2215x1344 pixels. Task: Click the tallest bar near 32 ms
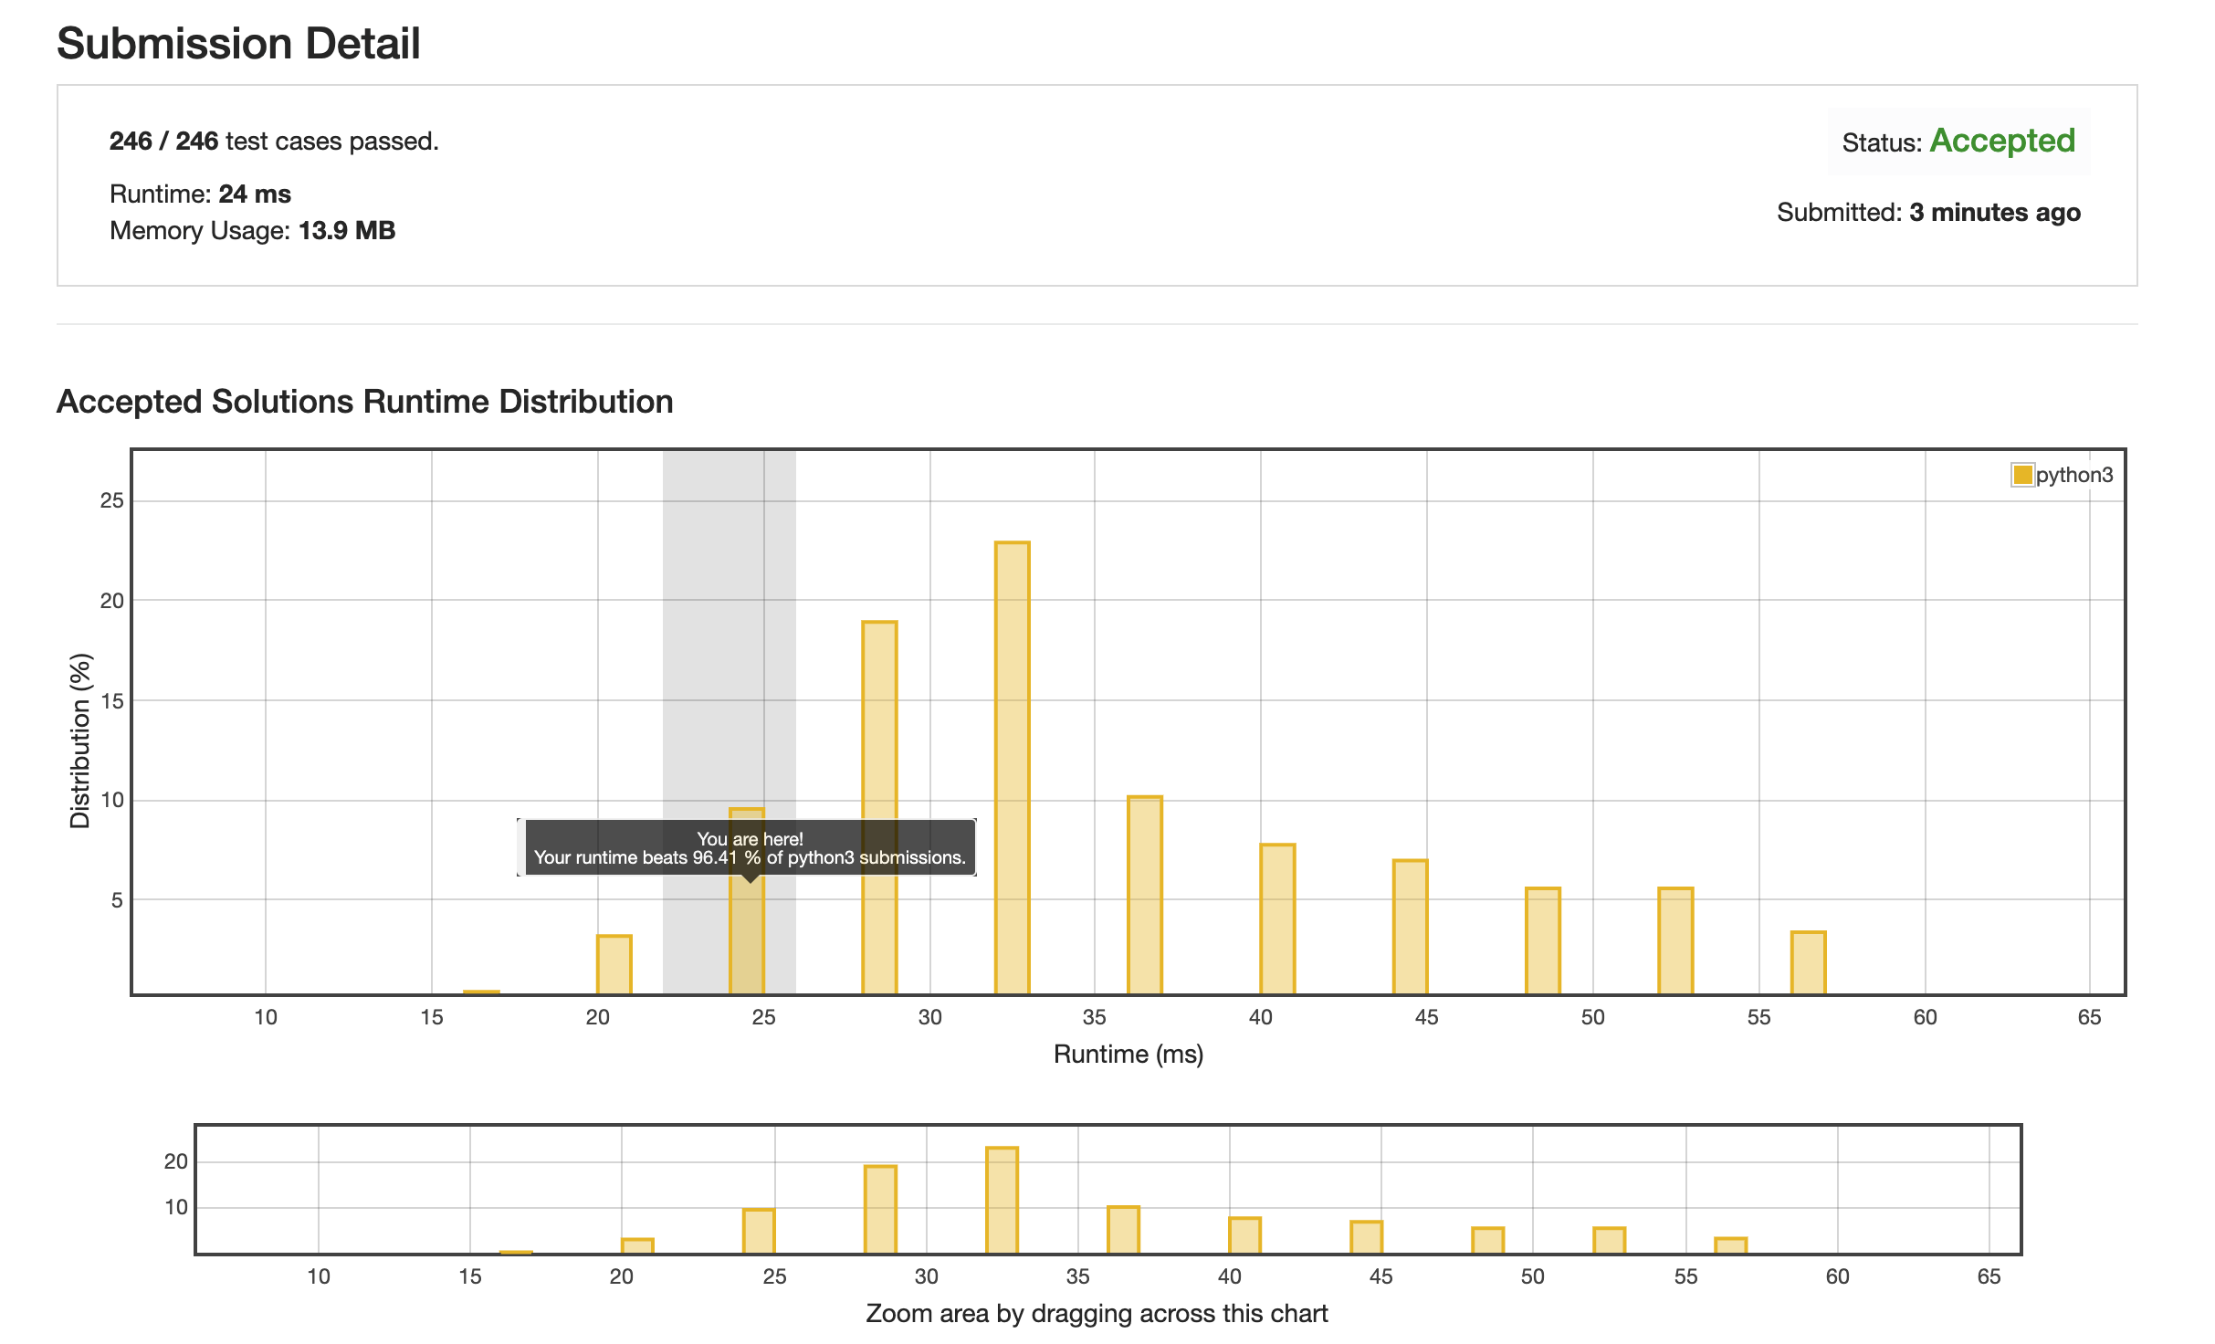[1012, 767]
